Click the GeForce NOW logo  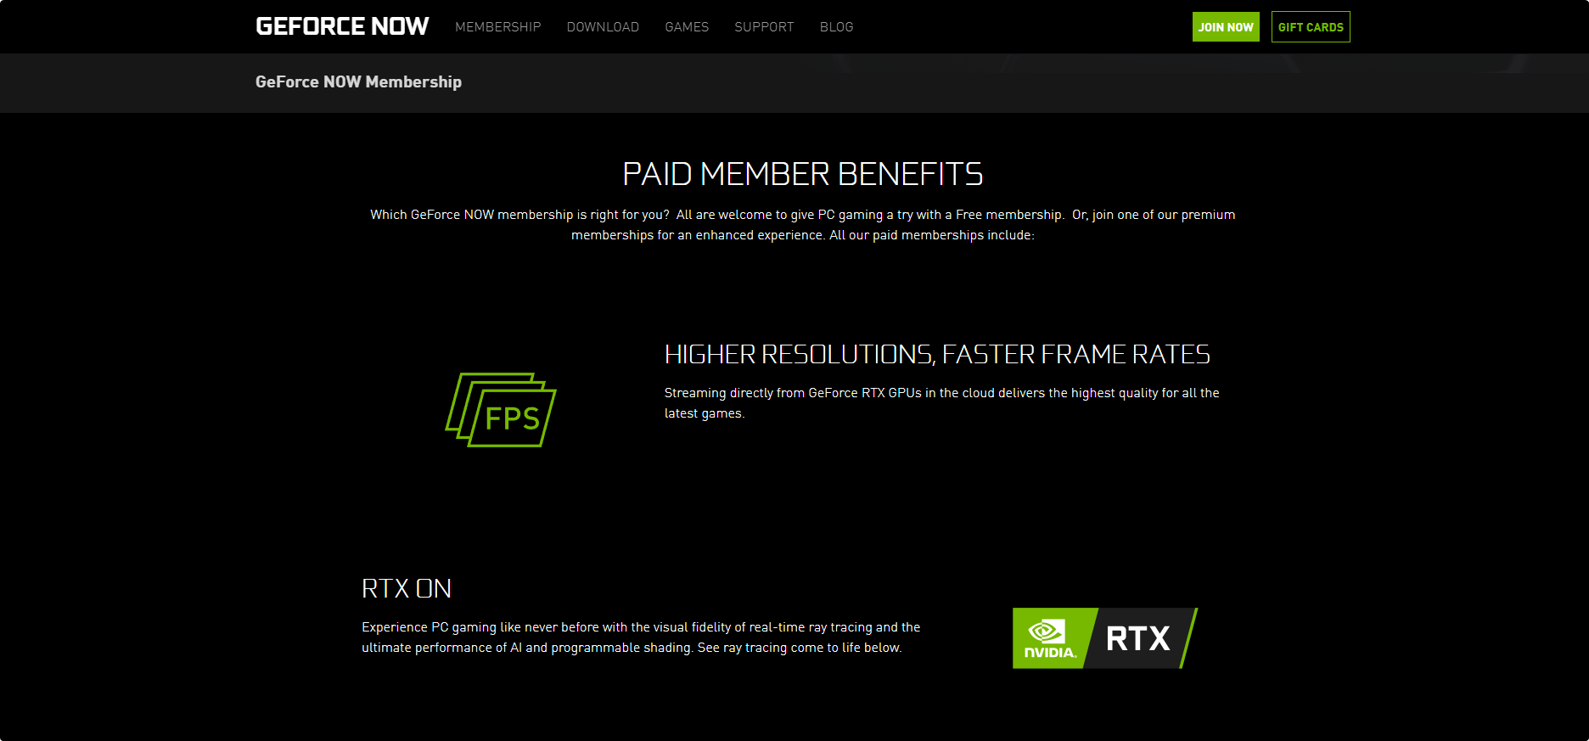click(x=342, y=26)
